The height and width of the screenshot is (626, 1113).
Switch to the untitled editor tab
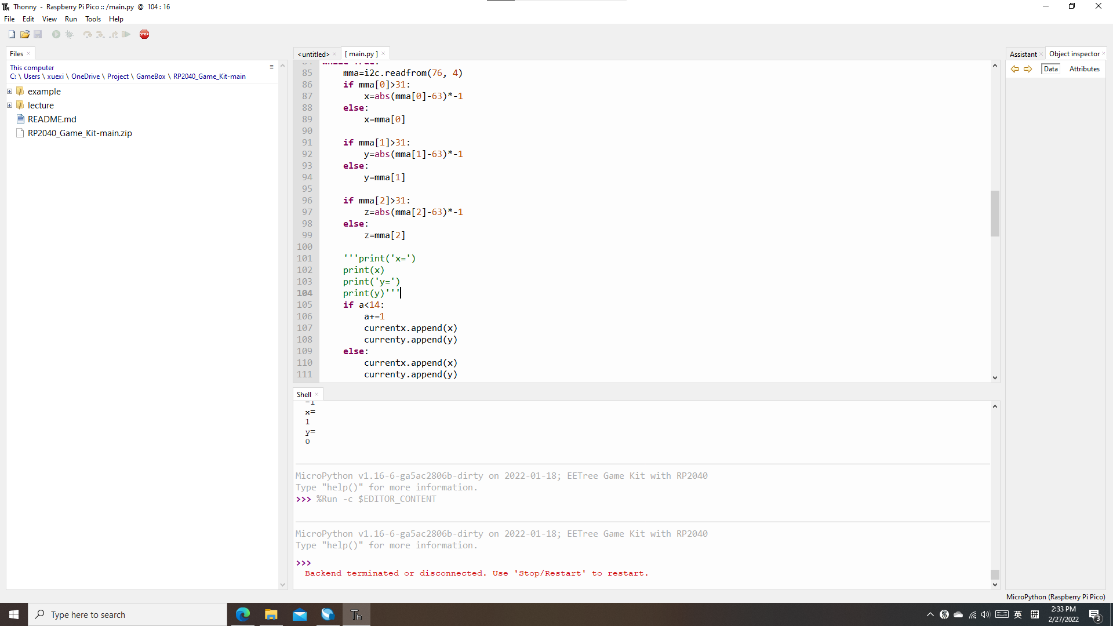(313, 54)
